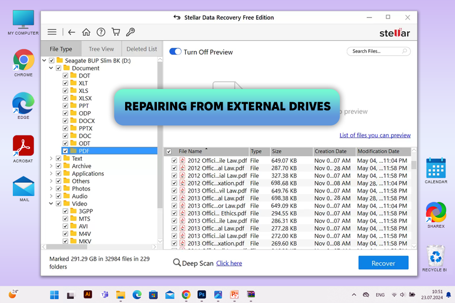The height and width of the screenshot is (303, 455).
Task: Toggle the Turn Off Preview switch
Action: (x=175, y=52)
